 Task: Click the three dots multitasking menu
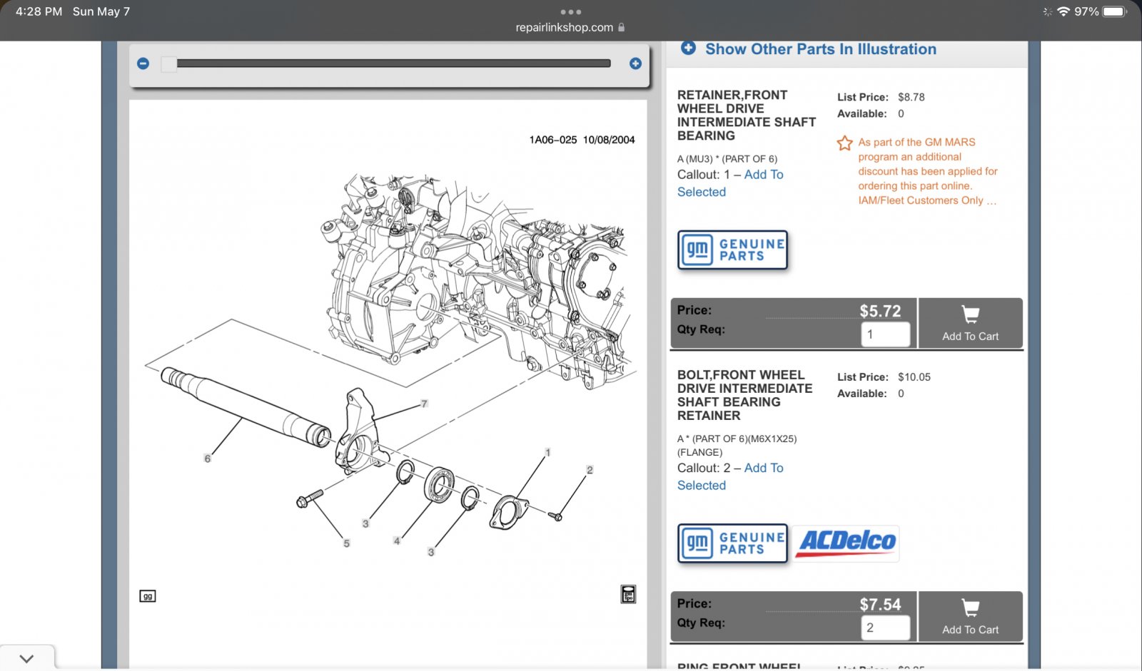pos(571,11)
